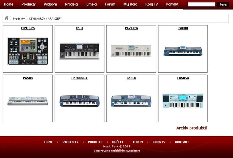The height and width of the screenshot is (158, 233).
Task: Open the MP10Pro product title link
Action: (x=28, y=28)
